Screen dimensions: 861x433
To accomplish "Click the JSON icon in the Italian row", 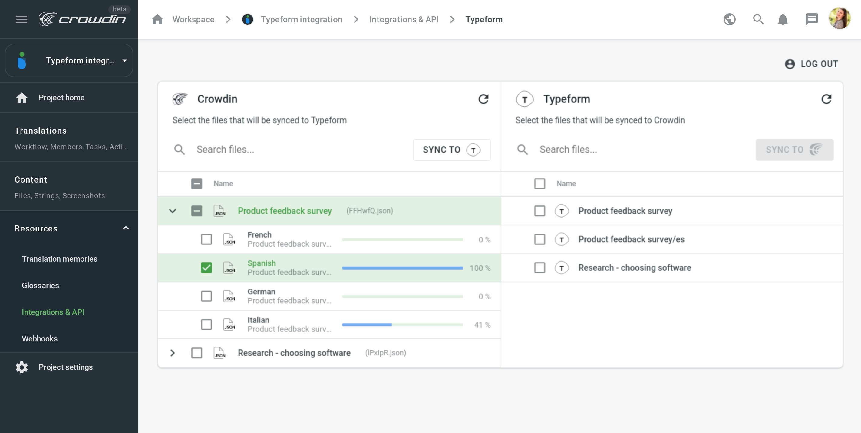I will 229,324.
